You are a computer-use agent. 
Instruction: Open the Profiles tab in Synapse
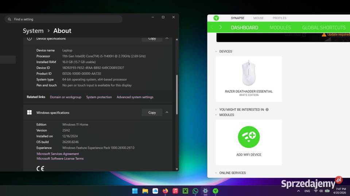[x=279, y=18]
